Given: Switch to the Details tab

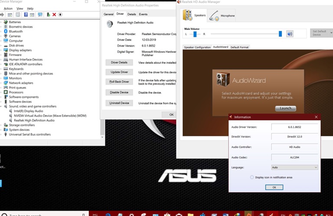Looking at the screenshot, I should coord(131,14).
